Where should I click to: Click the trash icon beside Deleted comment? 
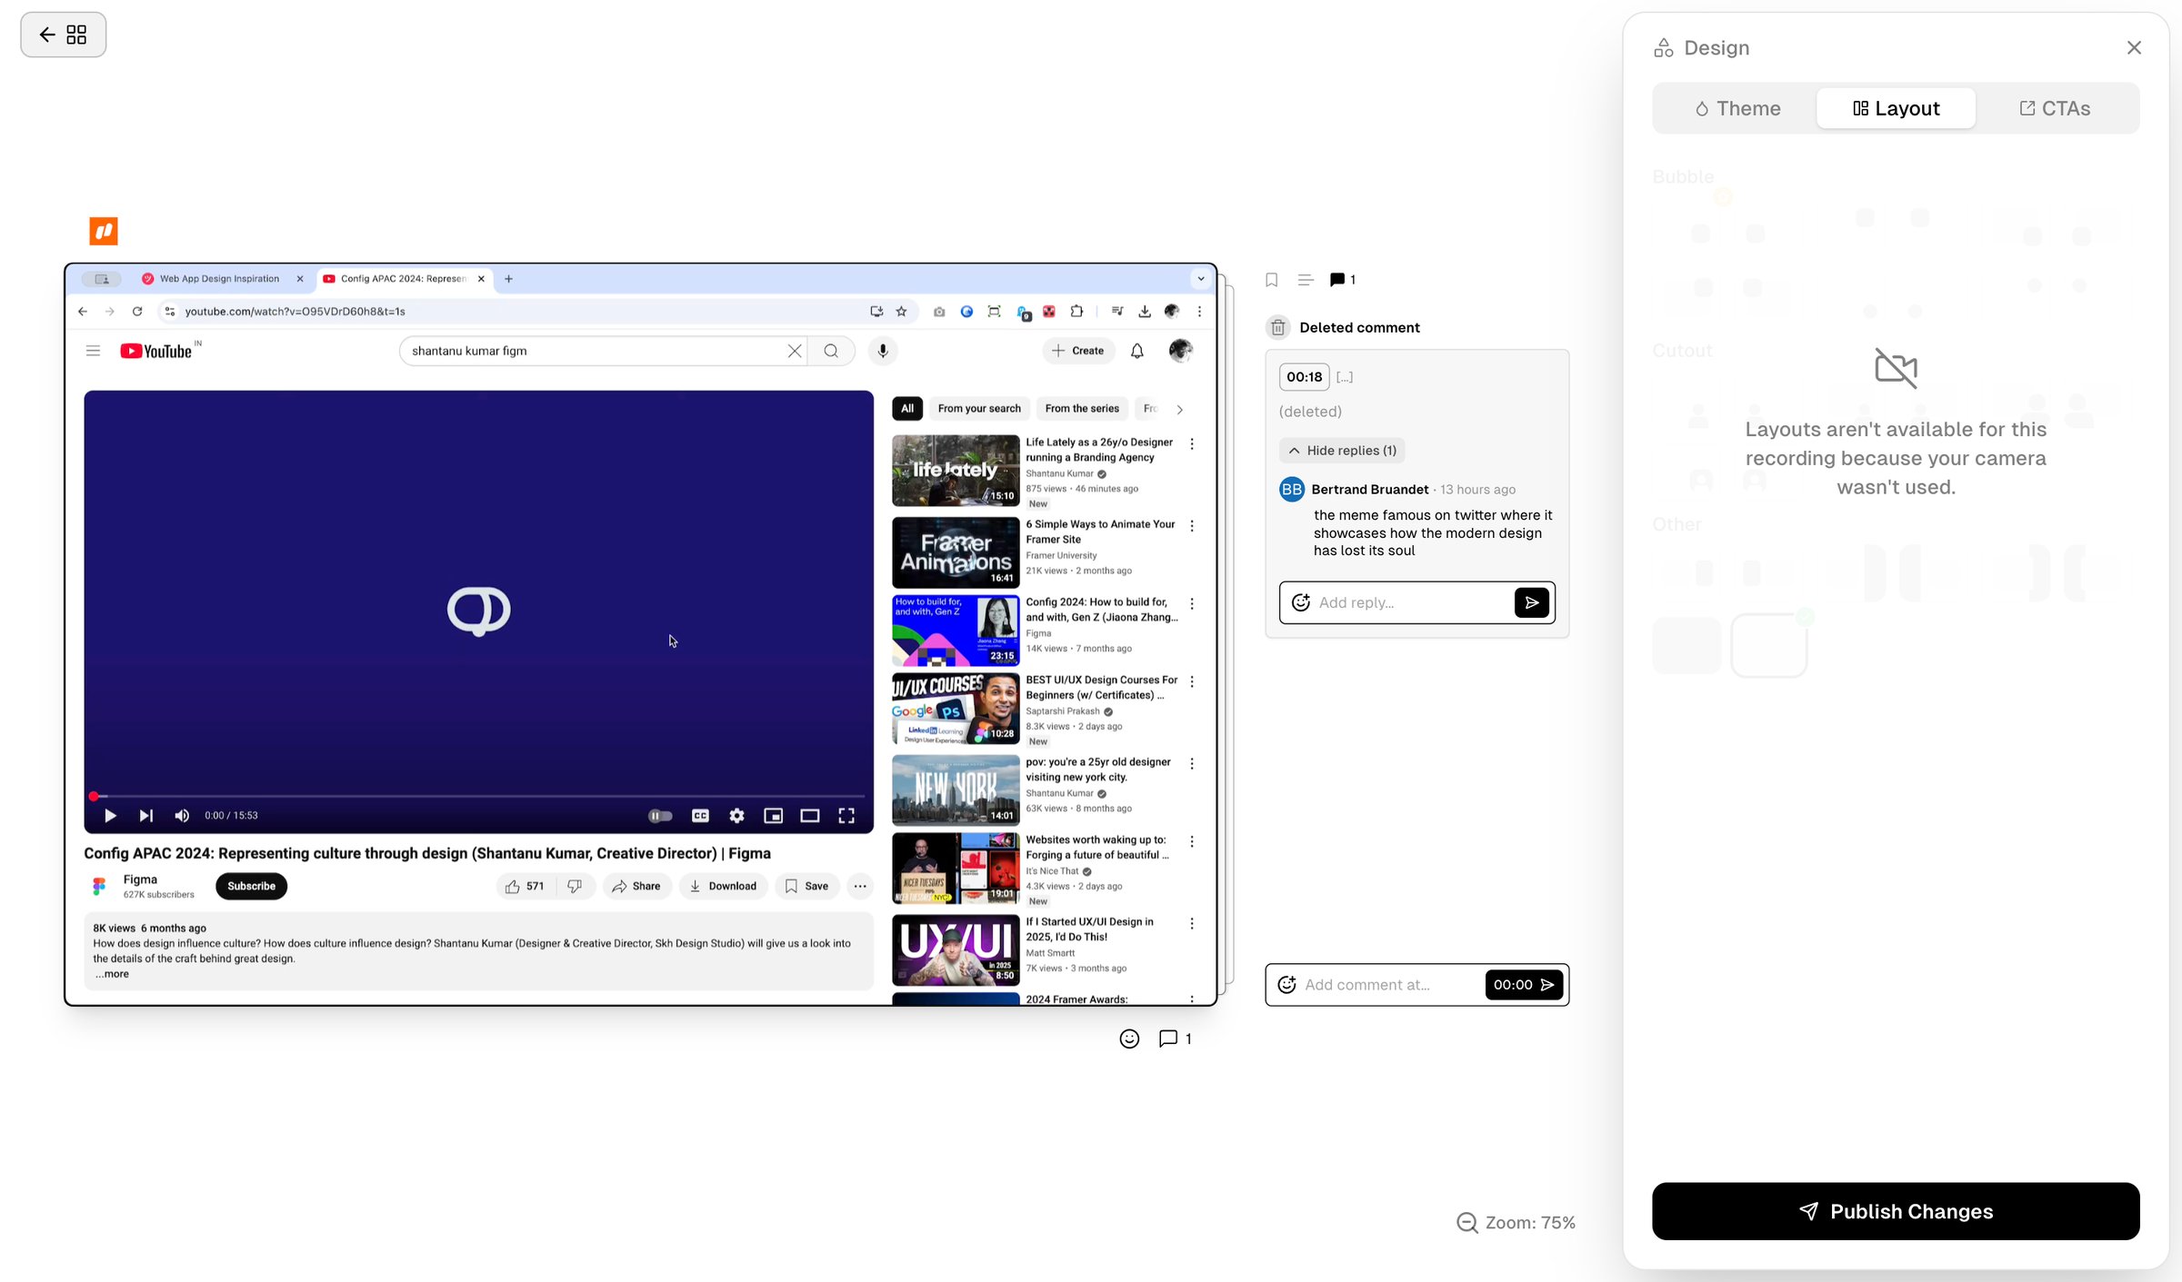(x=1278, y=328)
